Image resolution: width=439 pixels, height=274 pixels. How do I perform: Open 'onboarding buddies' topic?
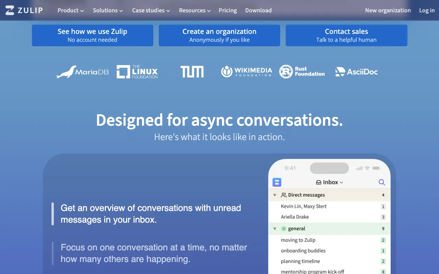[329, 251]
